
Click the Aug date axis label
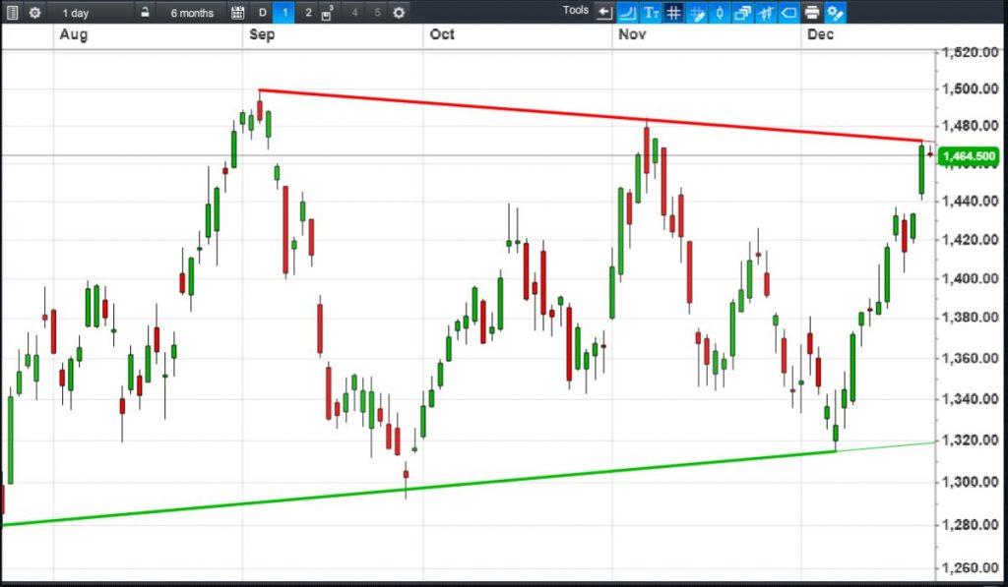click(x=73, y=34)
